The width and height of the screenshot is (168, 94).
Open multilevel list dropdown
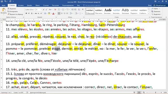[x=69, y=10]
